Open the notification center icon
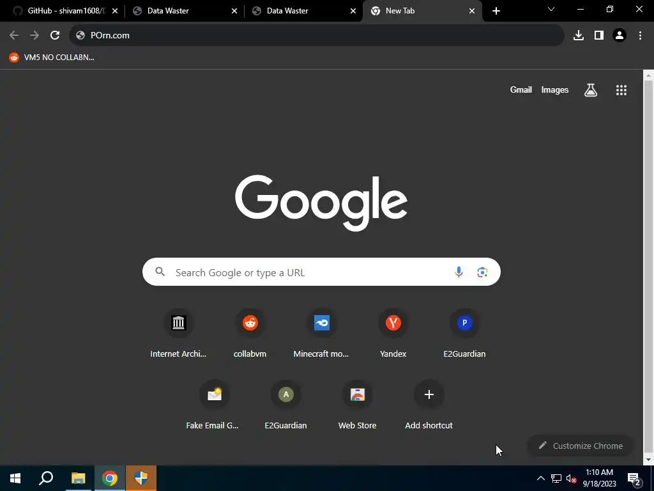654x491 pixels. 634,479
